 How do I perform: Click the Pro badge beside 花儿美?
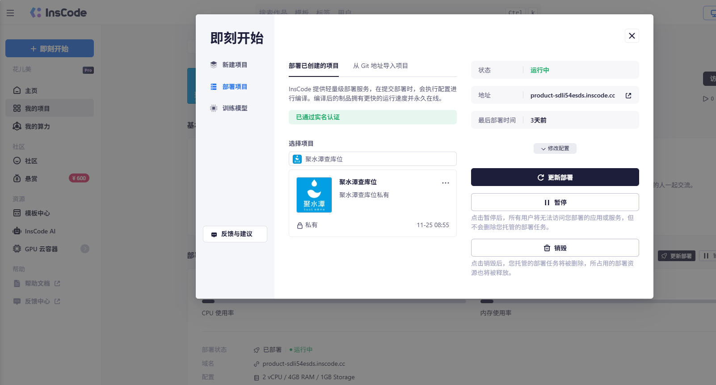pos(88,70)
